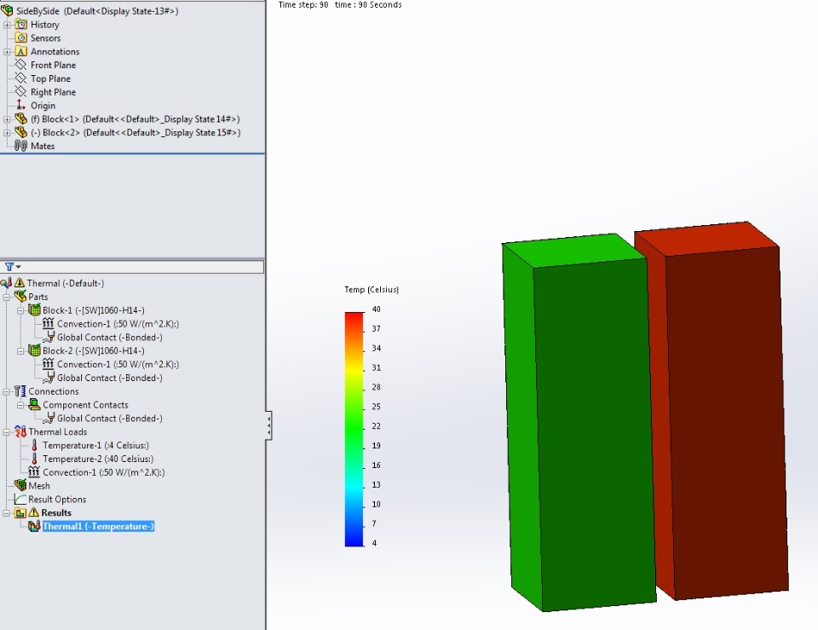Click the Origin icon
The image size is (818, 630).
[20, 106]
